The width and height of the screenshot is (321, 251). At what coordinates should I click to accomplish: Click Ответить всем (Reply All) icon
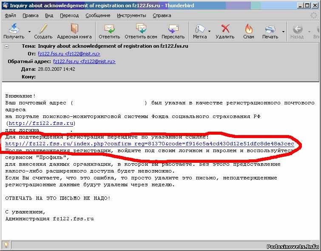141,29
